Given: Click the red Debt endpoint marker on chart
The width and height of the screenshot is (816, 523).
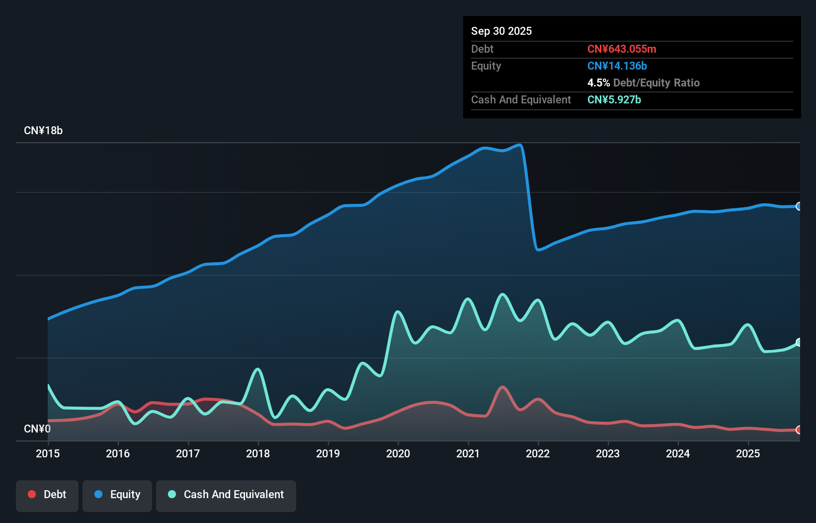Looking at the screenshot, I should tap(799, 430).
